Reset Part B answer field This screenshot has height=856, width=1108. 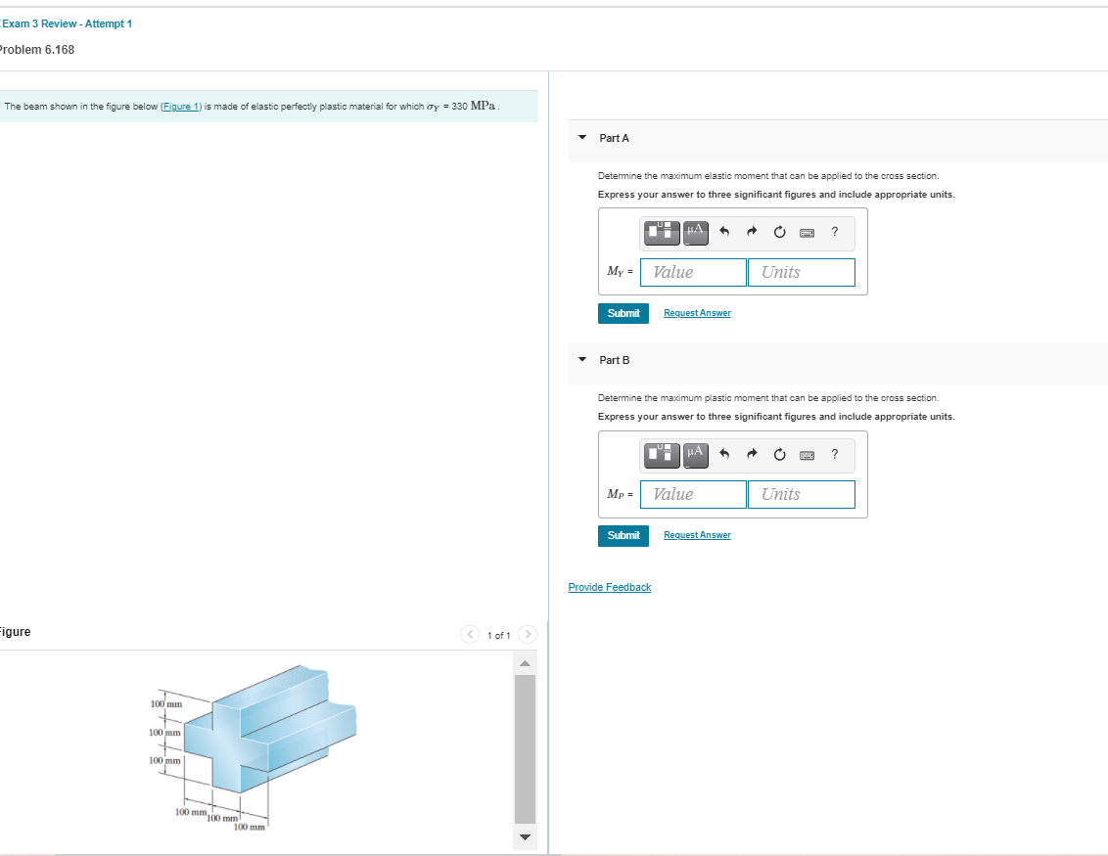pyautogui.click(x=779, y=454)
